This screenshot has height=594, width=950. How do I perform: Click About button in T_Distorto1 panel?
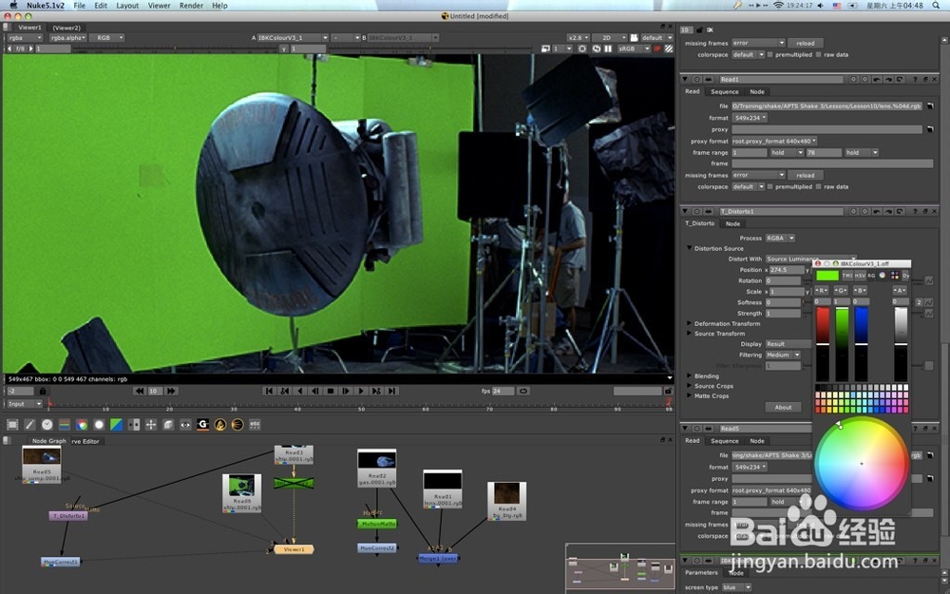click(784, 408)
